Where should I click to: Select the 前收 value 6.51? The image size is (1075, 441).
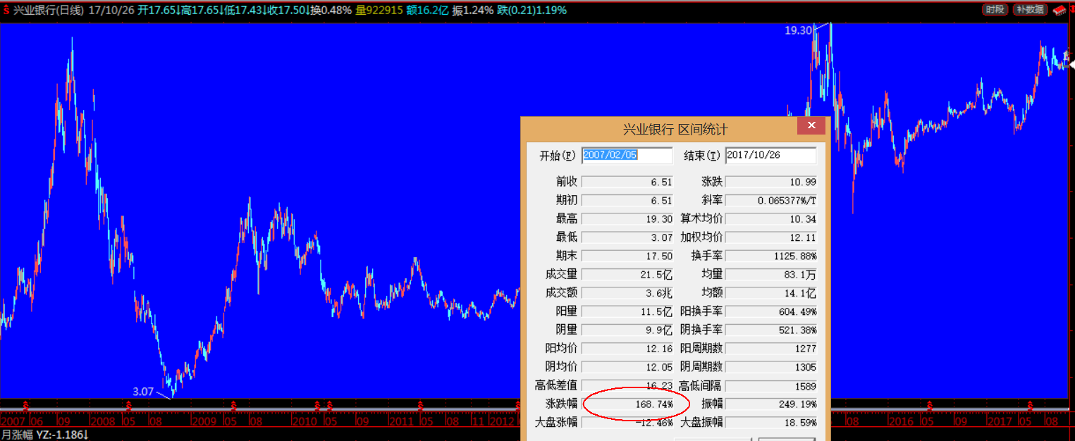pyautogui.click(x=627, y=182)
